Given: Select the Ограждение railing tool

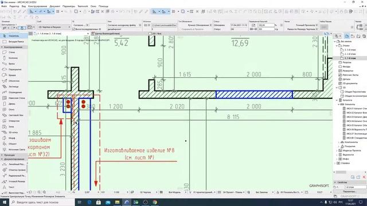Looking at the screenshot, I should pos(14,92).
